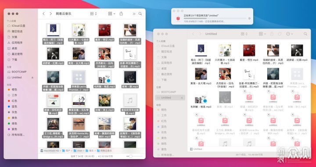This screenshot has height=167, width=316.
Task: Eject the Untitled volume in left sidebar
Action: [32, 77]
